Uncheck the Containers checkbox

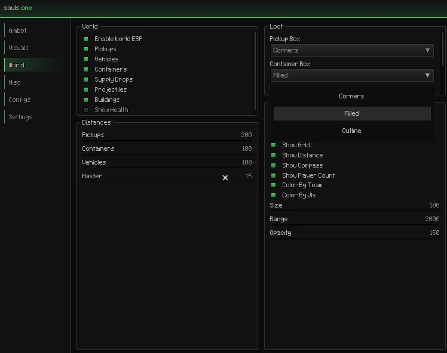[85, 69]
